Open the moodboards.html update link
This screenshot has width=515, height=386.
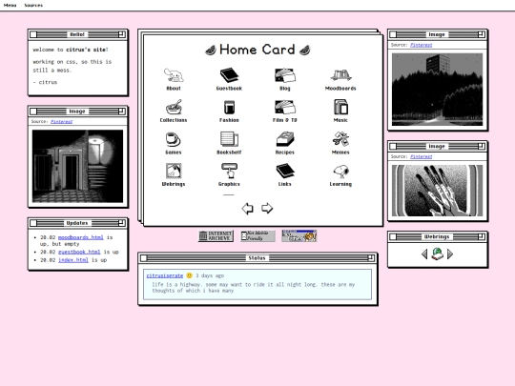pyautogui.click(x=80, y=237)
